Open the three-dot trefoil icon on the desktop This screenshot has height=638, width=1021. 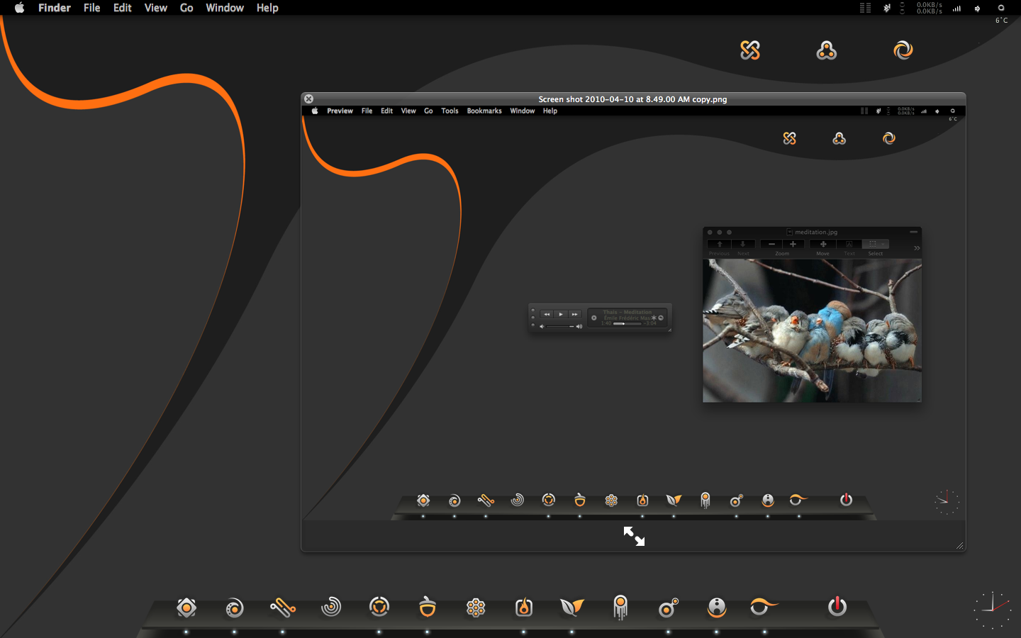[827, 50]
